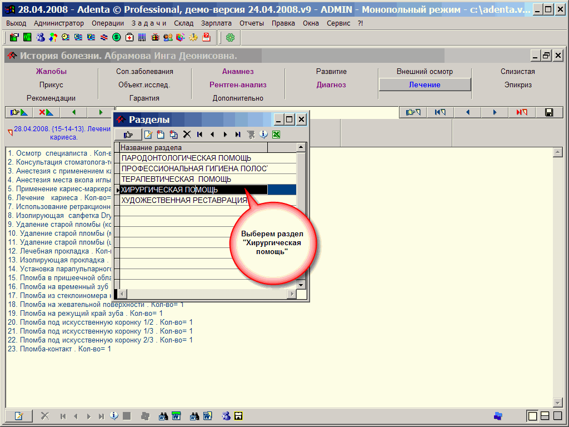Click the green dollar sign toolbar icon
This screenshot has height=427, width=569.
[116, 37]
